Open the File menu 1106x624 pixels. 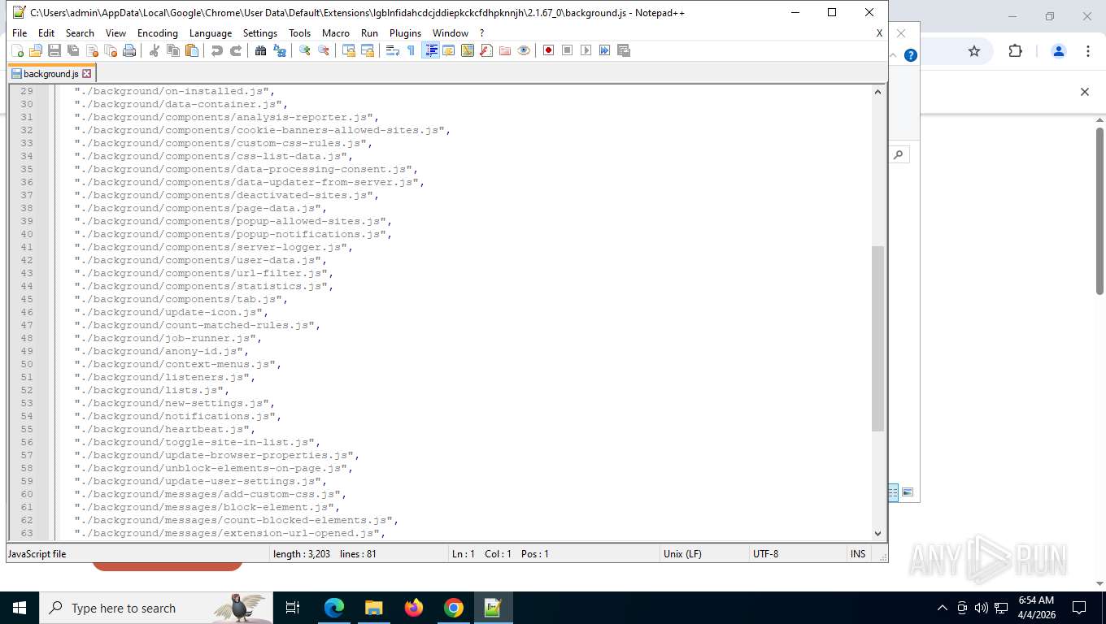(x=20, y=33)
